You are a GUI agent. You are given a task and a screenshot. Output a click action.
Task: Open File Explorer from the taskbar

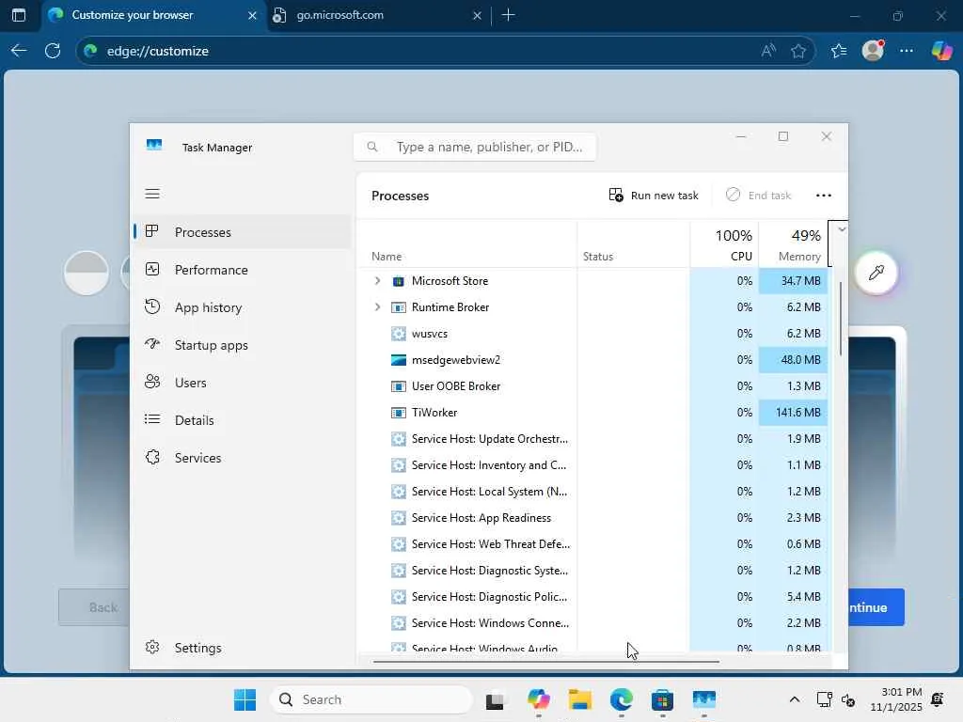[579, 700]
